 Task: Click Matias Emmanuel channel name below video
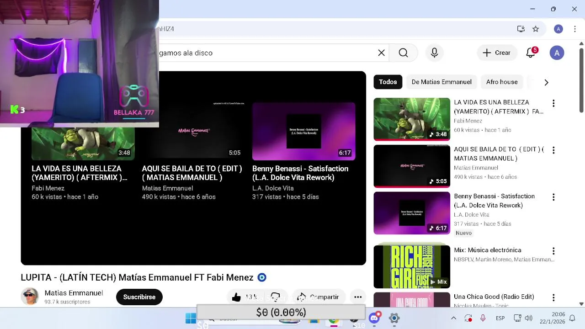(x=74, y=293)
